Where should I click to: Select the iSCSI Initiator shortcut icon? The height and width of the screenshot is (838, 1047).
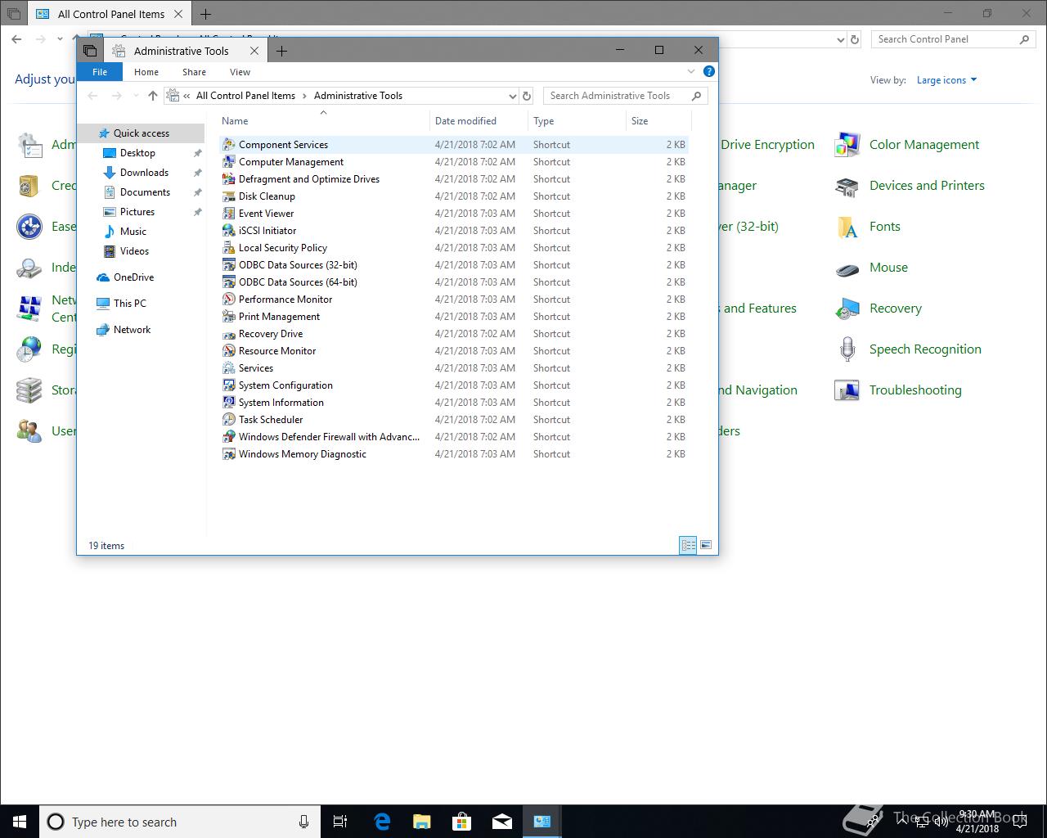[x=229, y=231]
